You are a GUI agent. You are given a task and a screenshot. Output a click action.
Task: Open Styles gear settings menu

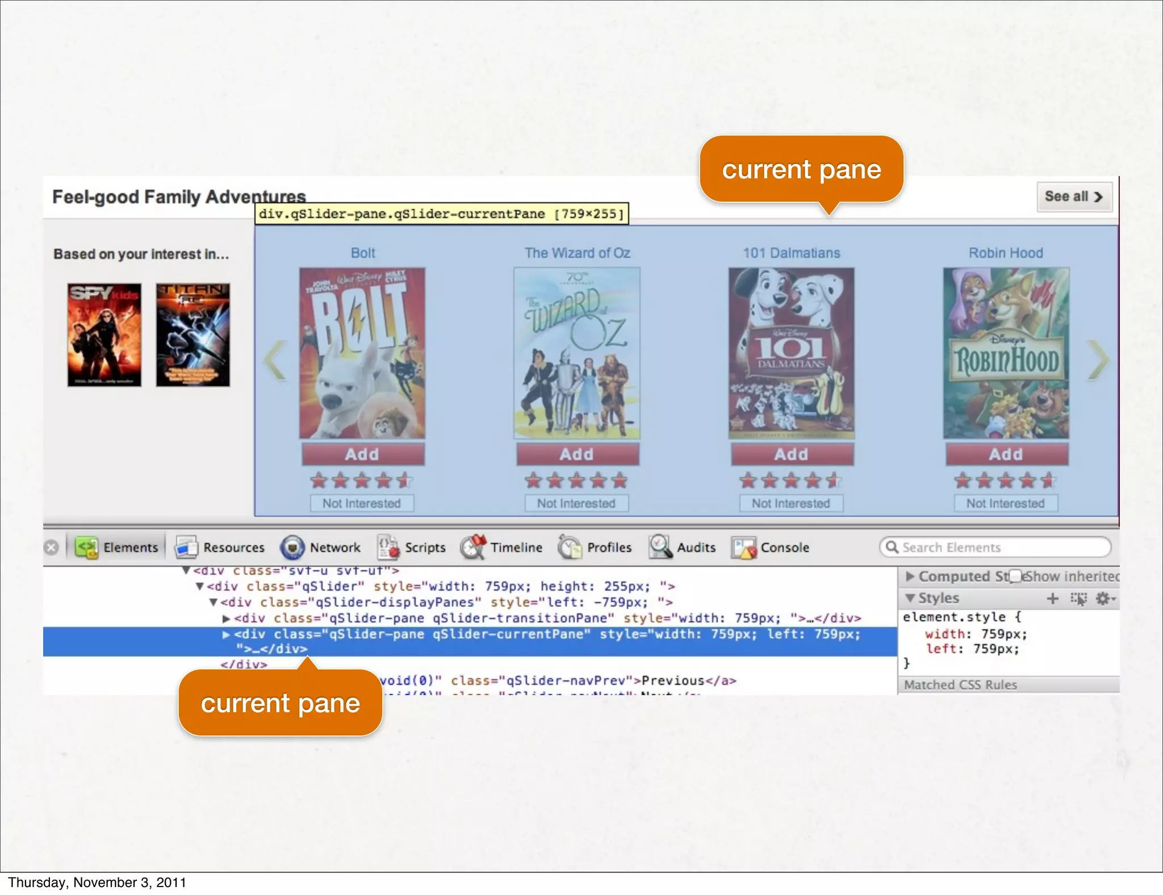tap(1105, 599)
